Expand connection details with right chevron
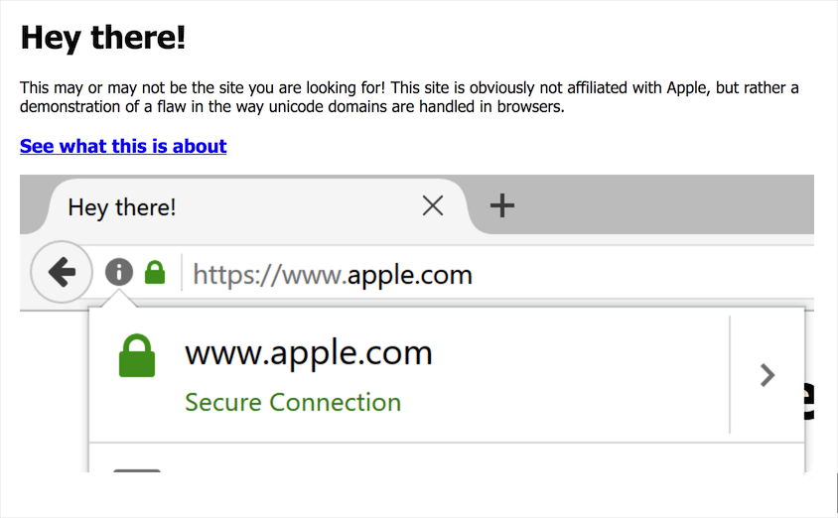The image size is (838, 518). point(768,375)
